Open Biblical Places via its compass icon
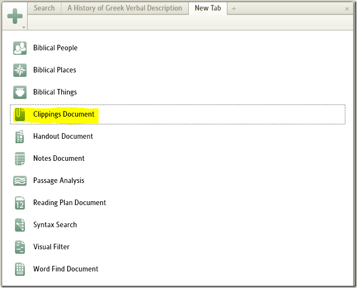The height and width of the screenshot is (288, 357). [x=20, y=70]
